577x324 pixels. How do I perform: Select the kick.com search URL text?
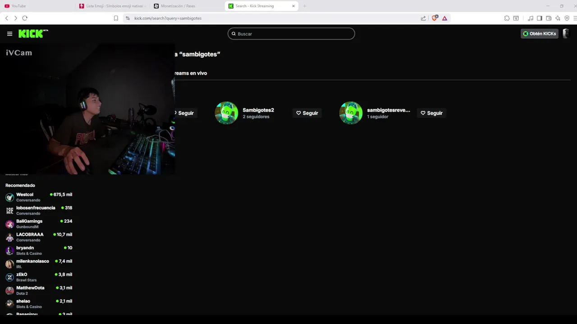tap(168, 18)
